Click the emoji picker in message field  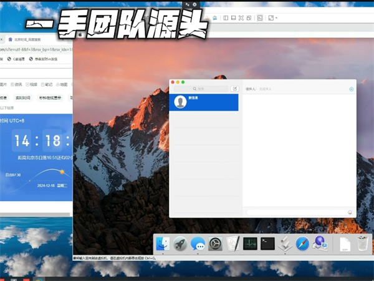(350, 212)
